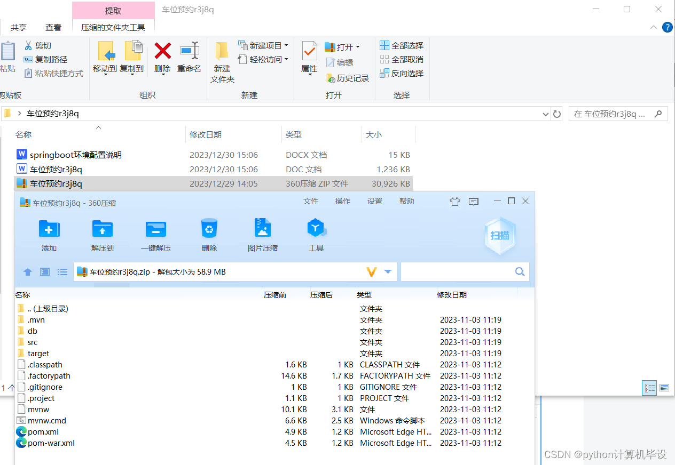Click the 删除 recycle icon in 360压缩
675x465 pixels.
[209, 228]
